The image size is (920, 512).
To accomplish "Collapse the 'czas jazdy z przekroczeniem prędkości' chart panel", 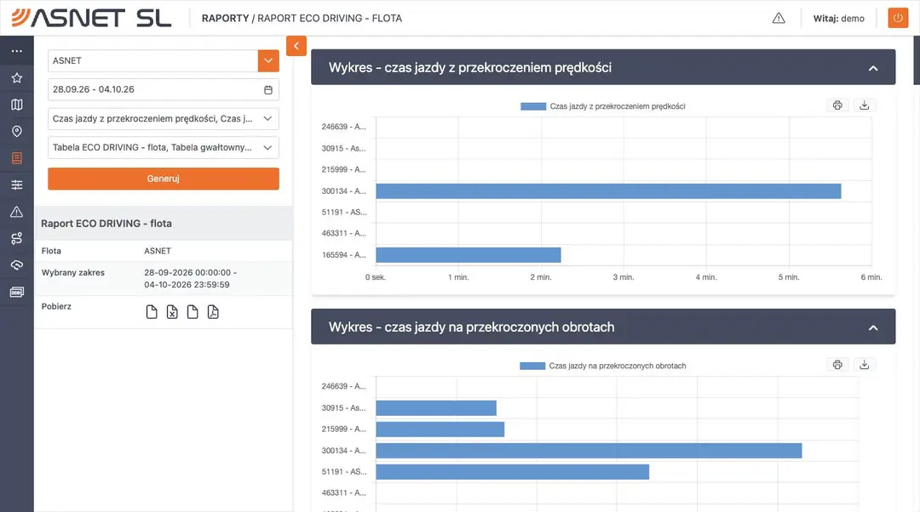I will point(873,68).
